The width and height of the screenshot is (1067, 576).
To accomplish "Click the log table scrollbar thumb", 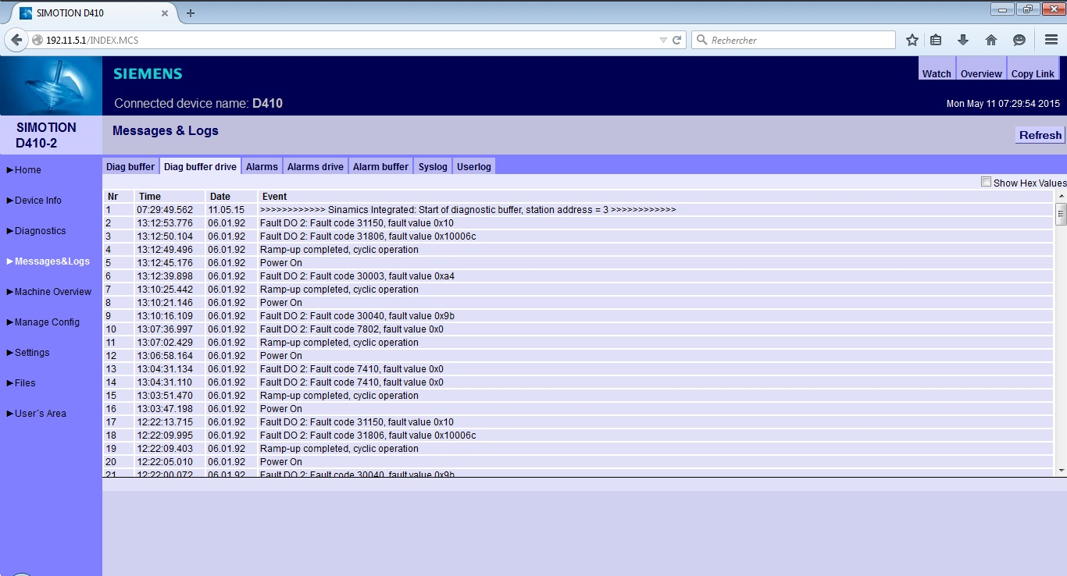I will coord(1061,213).
